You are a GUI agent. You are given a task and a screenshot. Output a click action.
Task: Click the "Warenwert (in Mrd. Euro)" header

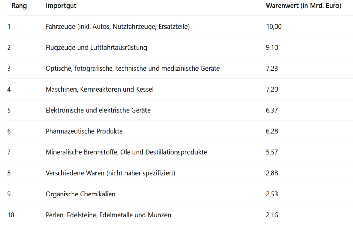coord(303,6)
